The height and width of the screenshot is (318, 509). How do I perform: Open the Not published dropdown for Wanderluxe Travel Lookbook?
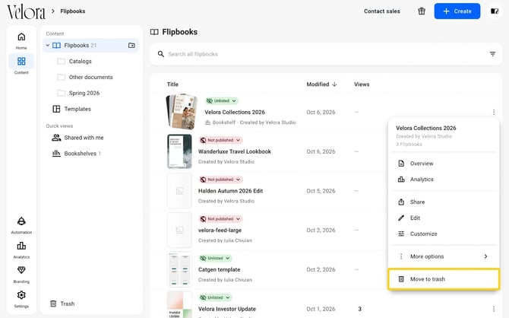[x=220, y=140]
